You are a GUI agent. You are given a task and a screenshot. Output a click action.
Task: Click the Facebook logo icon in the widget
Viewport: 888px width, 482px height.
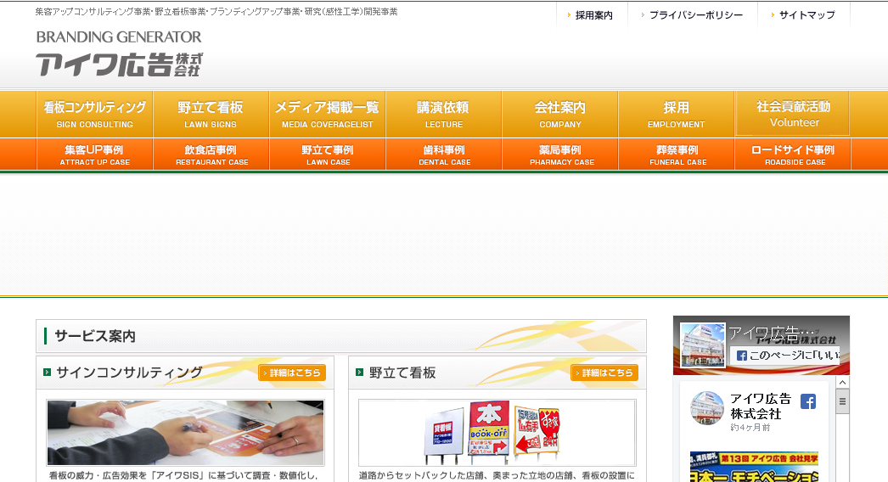click(x=807, y=401)
